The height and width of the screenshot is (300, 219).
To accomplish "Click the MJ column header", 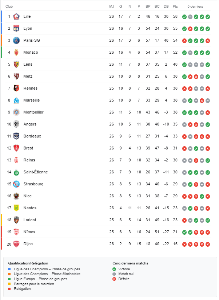I will tap(112, 6).
